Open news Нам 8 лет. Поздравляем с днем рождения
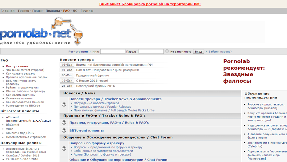The height and width of the screenshot is (162, 287). click(107, 70)
